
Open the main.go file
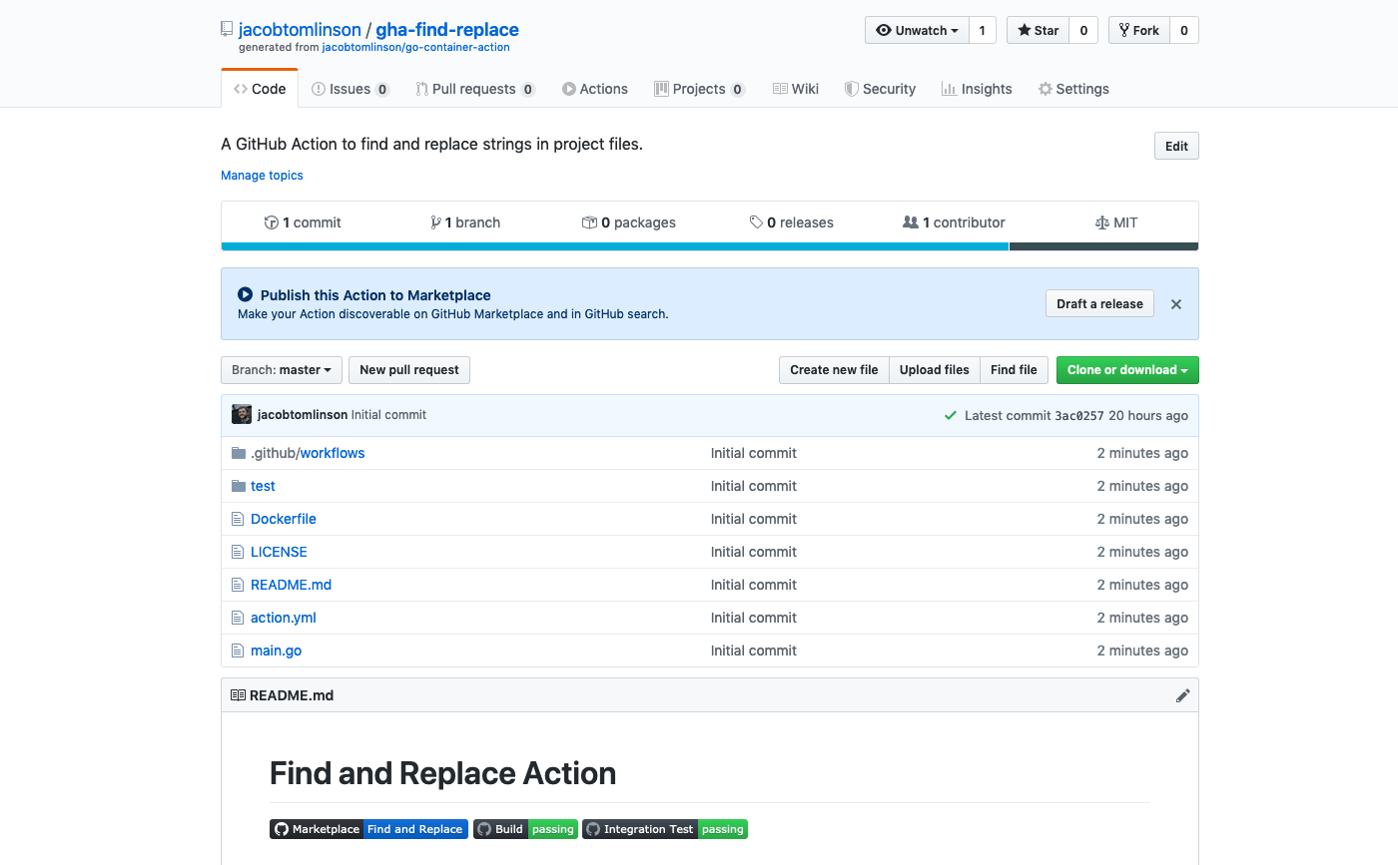276,650
